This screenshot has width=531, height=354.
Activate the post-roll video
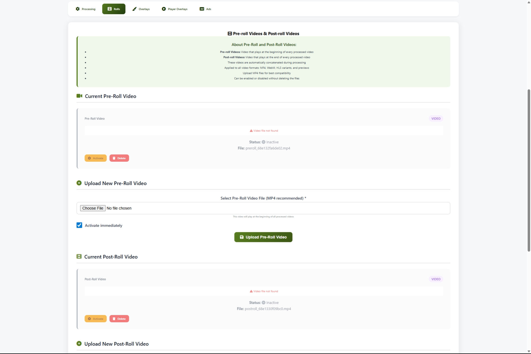[x=96, y=319]
